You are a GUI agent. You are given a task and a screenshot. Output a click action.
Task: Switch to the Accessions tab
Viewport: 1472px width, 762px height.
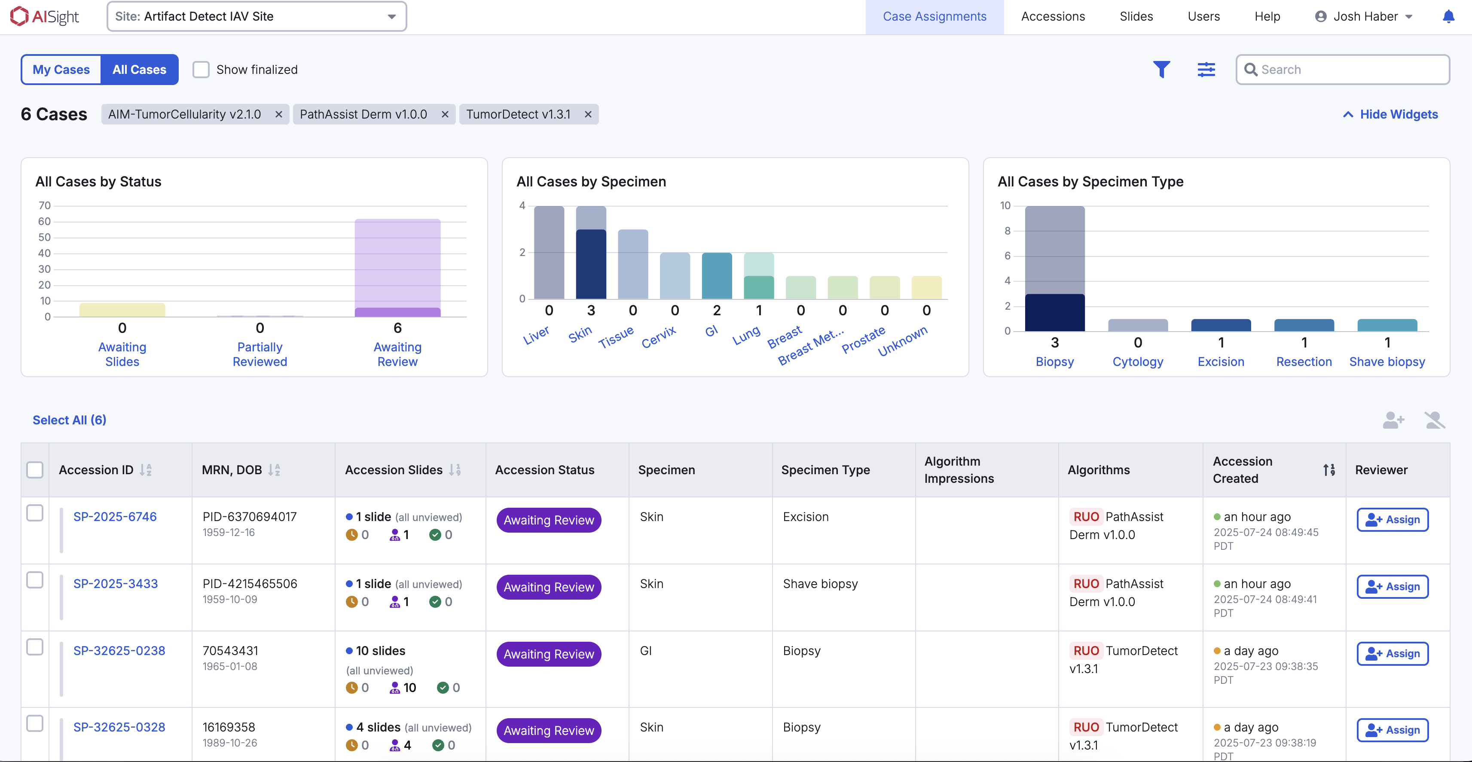[1053, 16]
